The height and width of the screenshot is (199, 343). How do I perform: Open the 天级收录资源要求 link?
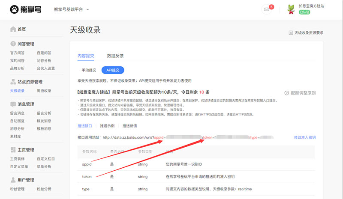click(x=309, y=33)
